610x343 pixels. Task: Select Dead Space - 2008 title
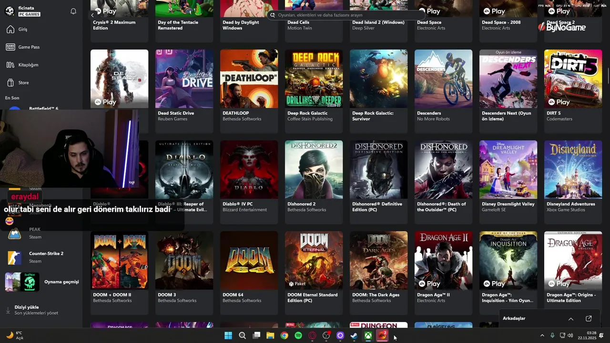(x=501, y=22)
